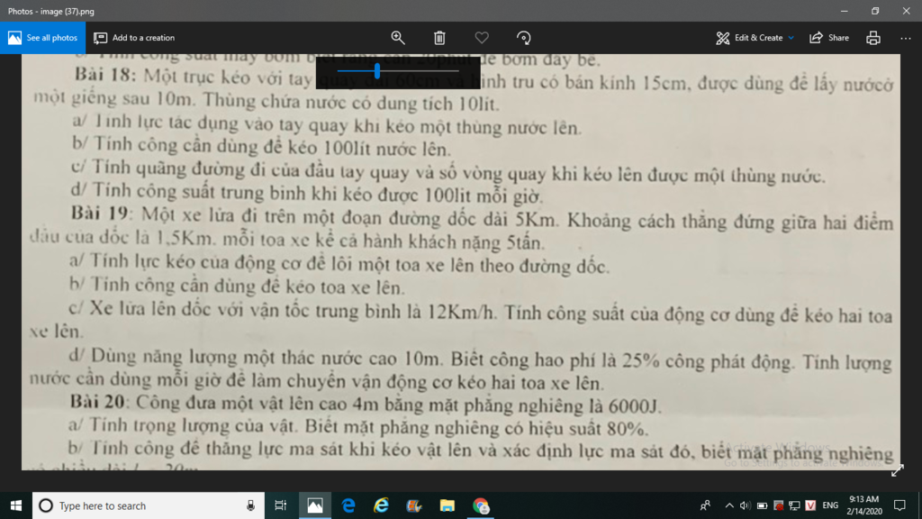This screenshot has height=519, width=922.
Task: Click the Share button
Action: tap(829, 38)
